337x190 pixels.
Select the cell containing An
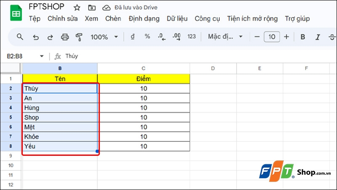pos(60,98)
